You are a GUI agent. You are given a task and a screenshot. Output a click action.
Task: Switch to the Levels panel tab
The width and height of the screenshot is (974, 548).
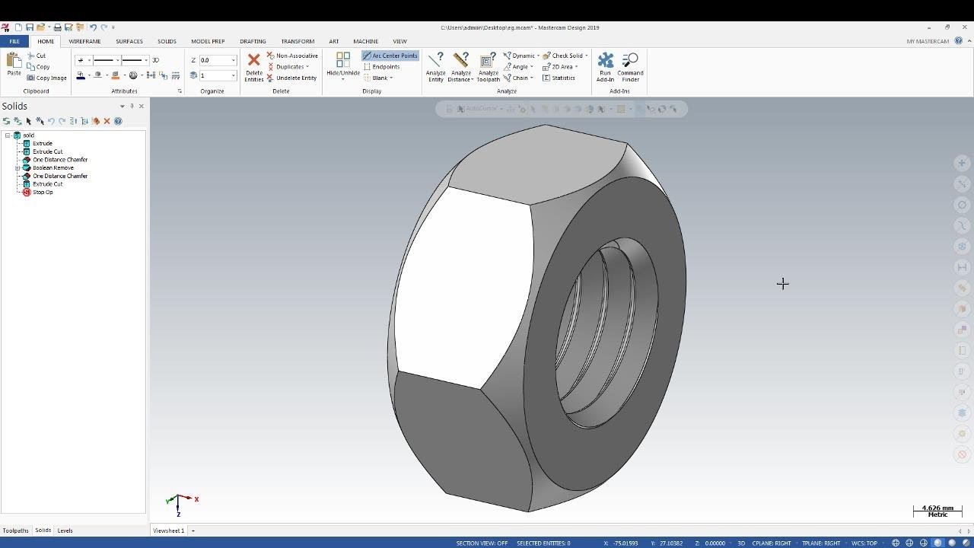pos(65,530)
